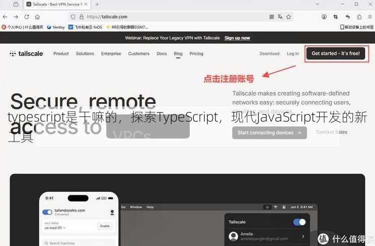
Task: Open the Help menu in mockup menu bar
Action: coord(150,207)
